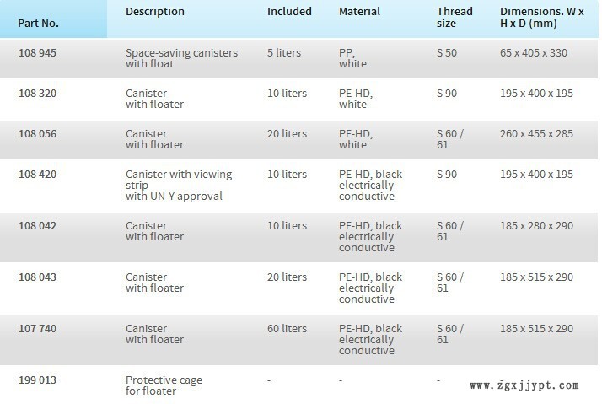Click part number 108 042
This screenshot has height=404, width=602.
37,226
